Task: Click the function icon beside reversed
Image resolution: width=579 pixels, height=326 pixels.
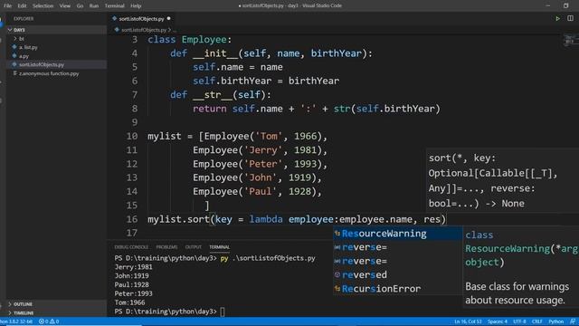Action: click(337, 274)
